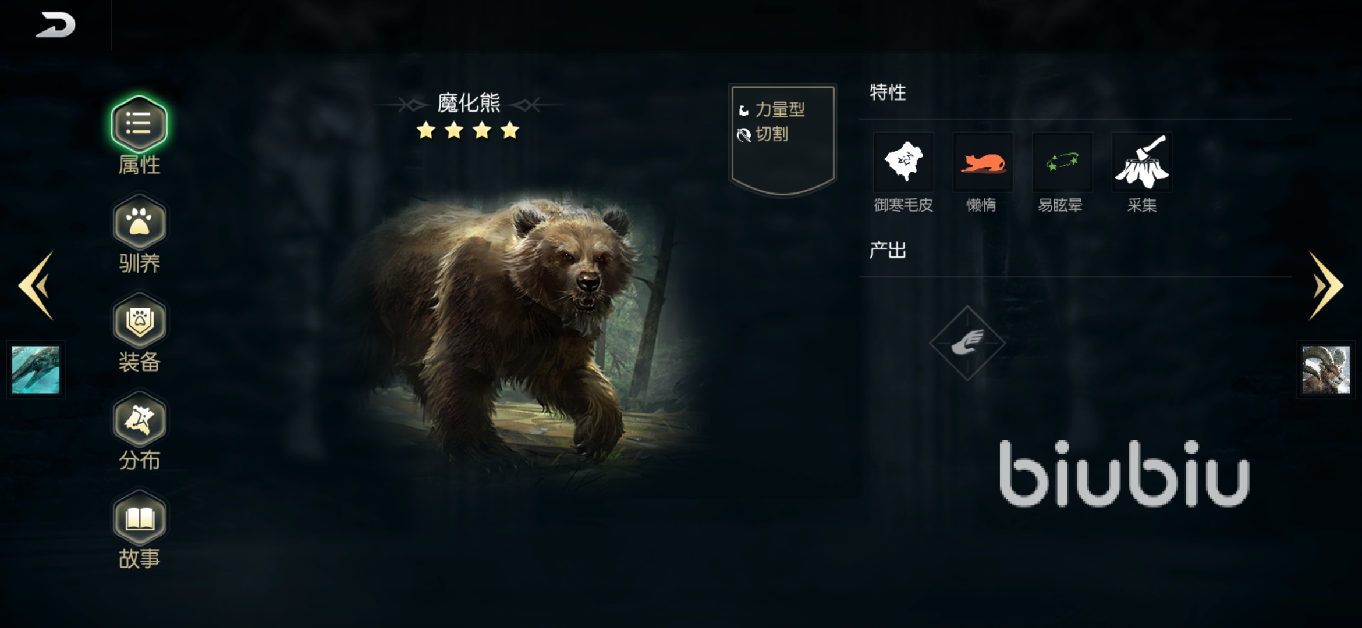Go to next creature with right arrow
Viewport: 1362px width, 628px height.
(1326, 286)
